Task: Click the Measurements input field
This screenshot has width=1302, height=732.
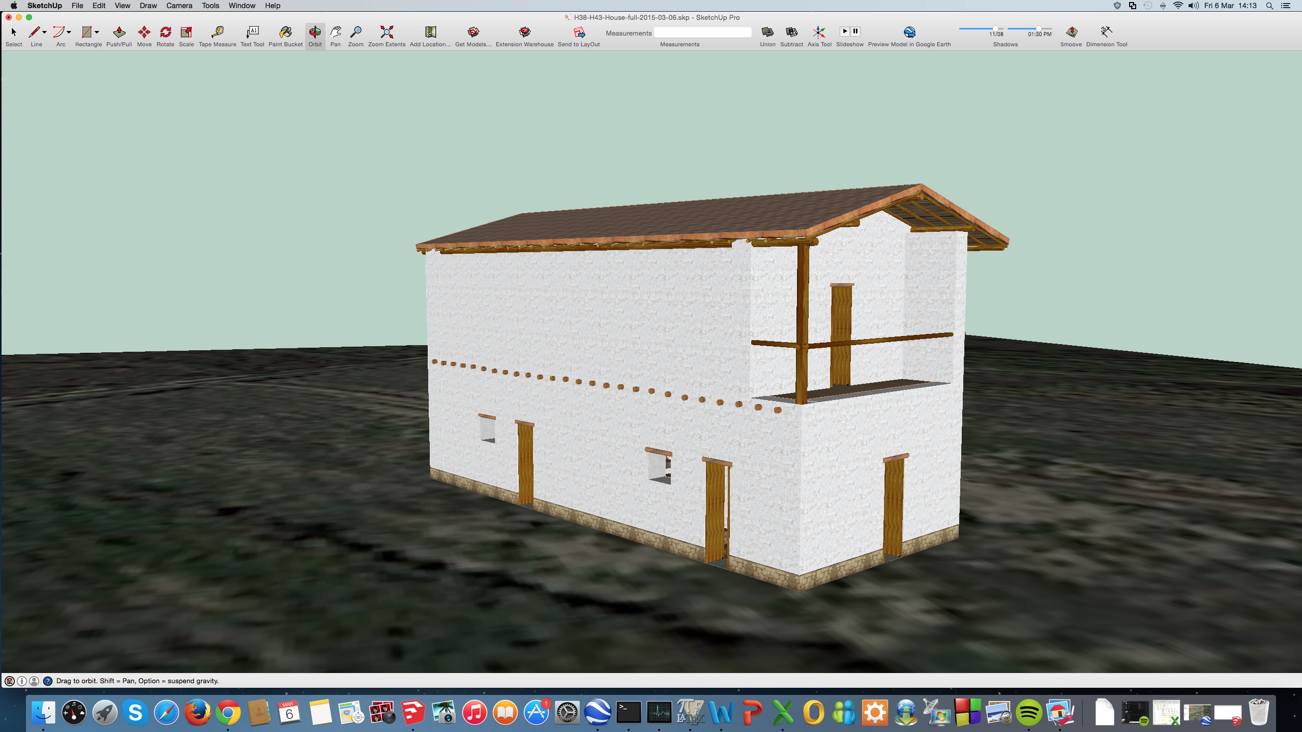Action: coord(702,33)
